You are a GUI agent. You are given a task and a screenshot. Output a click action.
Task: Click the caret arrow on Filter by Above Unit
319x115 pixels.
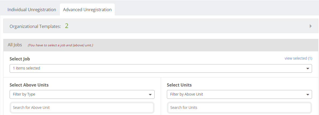coord(308,95)
